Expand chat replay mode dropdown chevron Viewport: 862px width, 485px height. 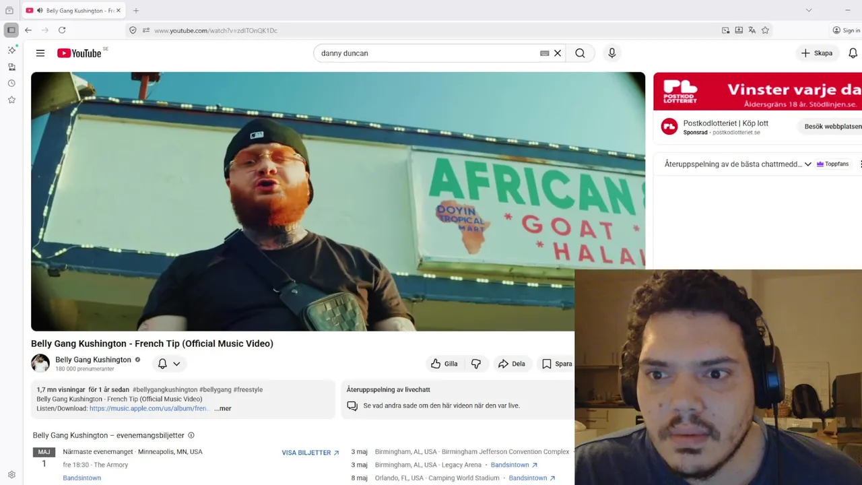pyautogui.click(x=808, y=164)
